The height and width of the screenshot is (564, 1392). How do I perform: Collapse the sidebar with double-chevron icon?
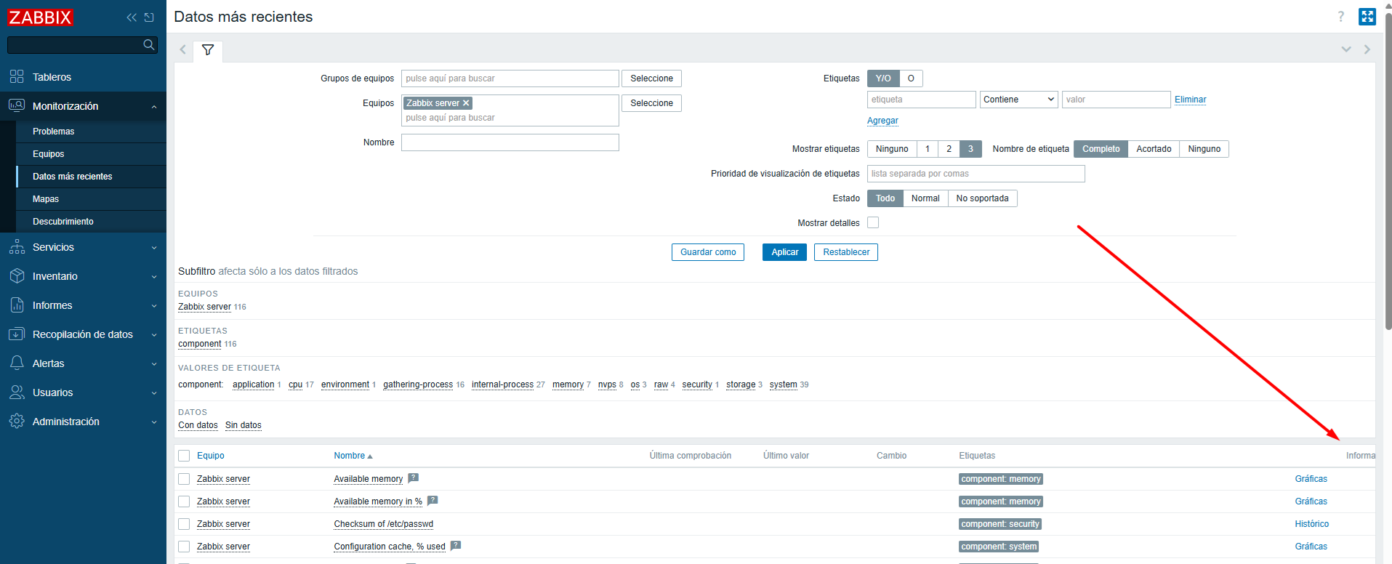(x=132, y=17)
